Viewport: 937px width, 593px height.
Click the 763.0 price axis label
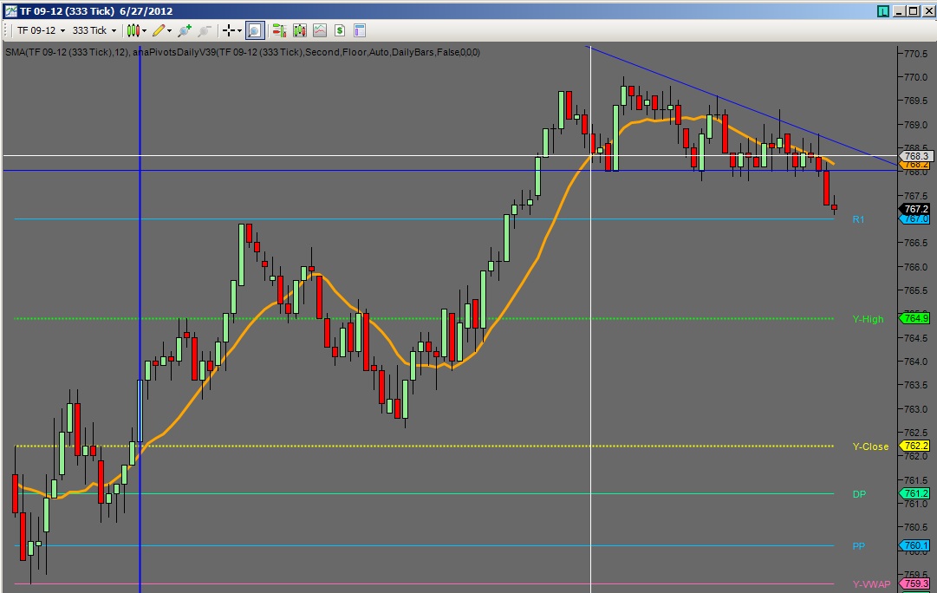tap(916, 409)
